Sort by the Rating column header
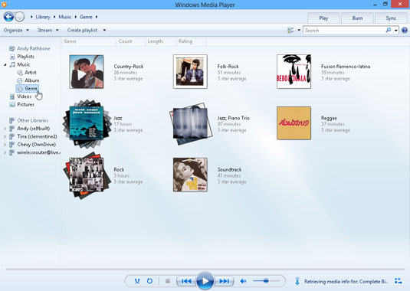This screenshot has width=410, height=291. point(191,41)
